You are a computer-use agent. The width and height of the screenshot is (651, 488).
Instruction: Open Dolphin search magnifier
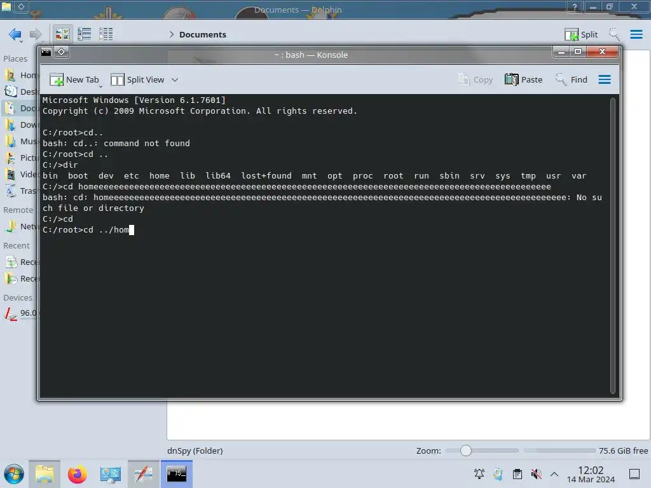(x=614, y=34)
